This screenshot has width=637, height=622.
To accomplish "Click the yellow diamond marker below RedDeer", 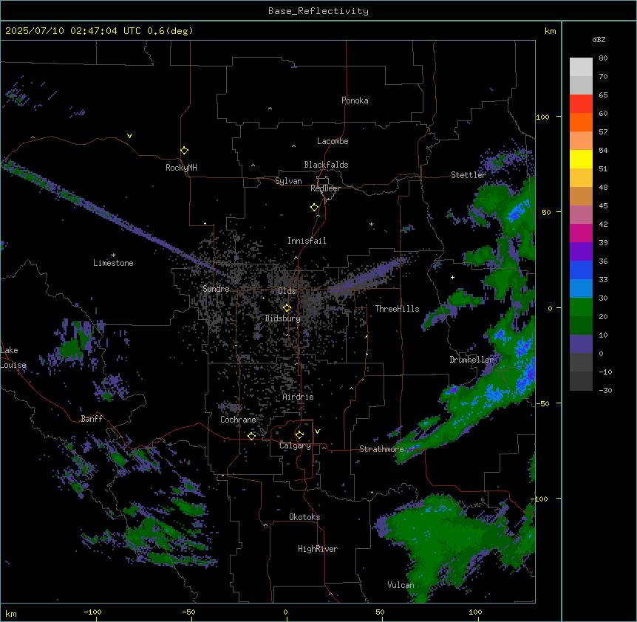I will point(314,208).
